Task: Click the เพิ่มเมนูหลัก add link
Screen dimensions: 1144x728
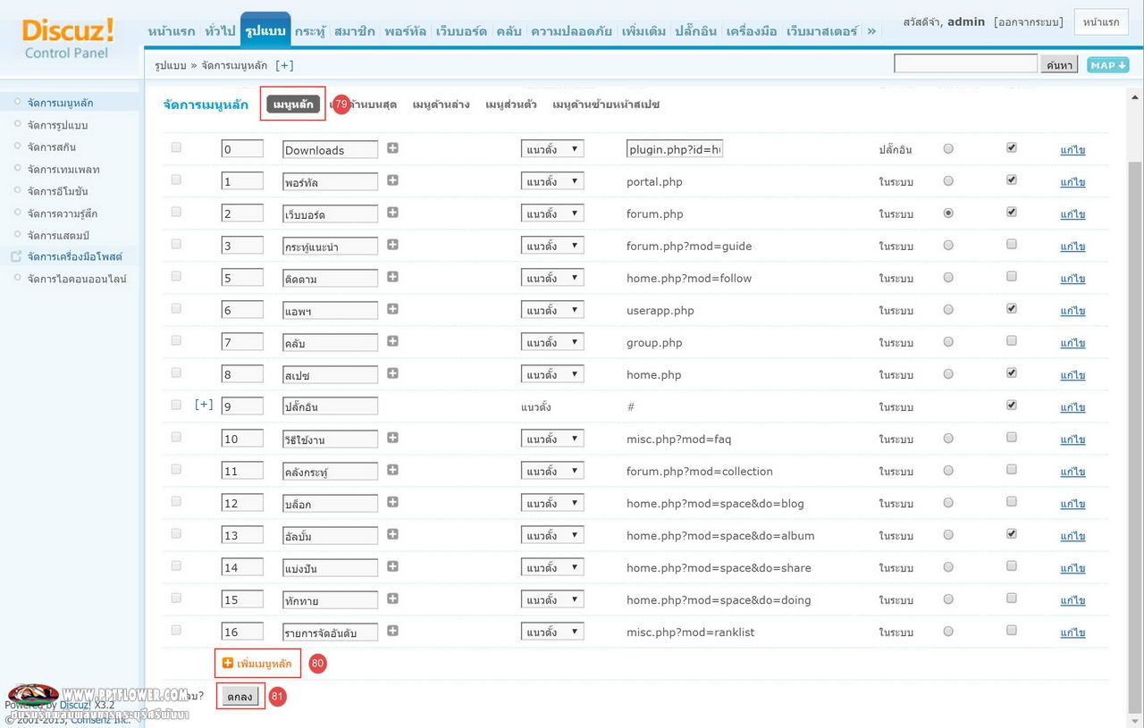Action: [x=257, y=664]
